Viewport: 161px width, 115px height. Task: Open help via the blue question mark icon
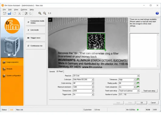pyautogui.click(x=157, y=13)
